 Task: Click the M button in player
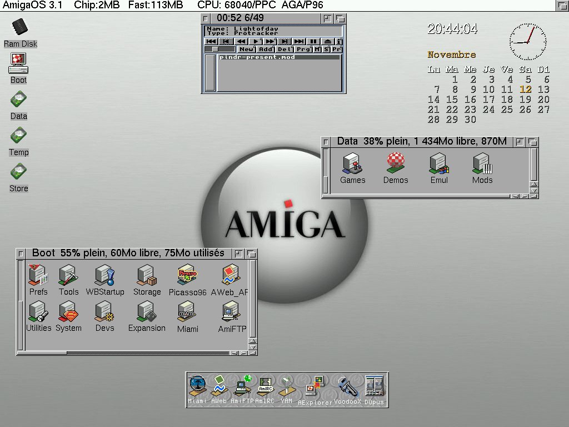point(317,49)
